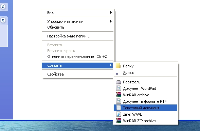Select WinRAR ZIP archive entry
Image resolution: width=200 pixels, height=131 pixels.
coord(145,121)
